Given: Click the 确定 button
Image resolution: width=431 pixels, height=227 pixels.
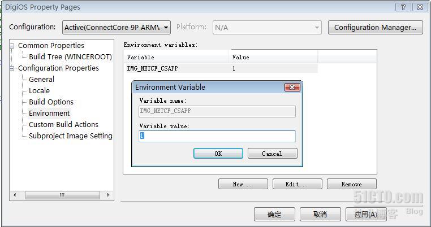Looking at the screenshot, I should pyautogui.click(x=274, y=214).
